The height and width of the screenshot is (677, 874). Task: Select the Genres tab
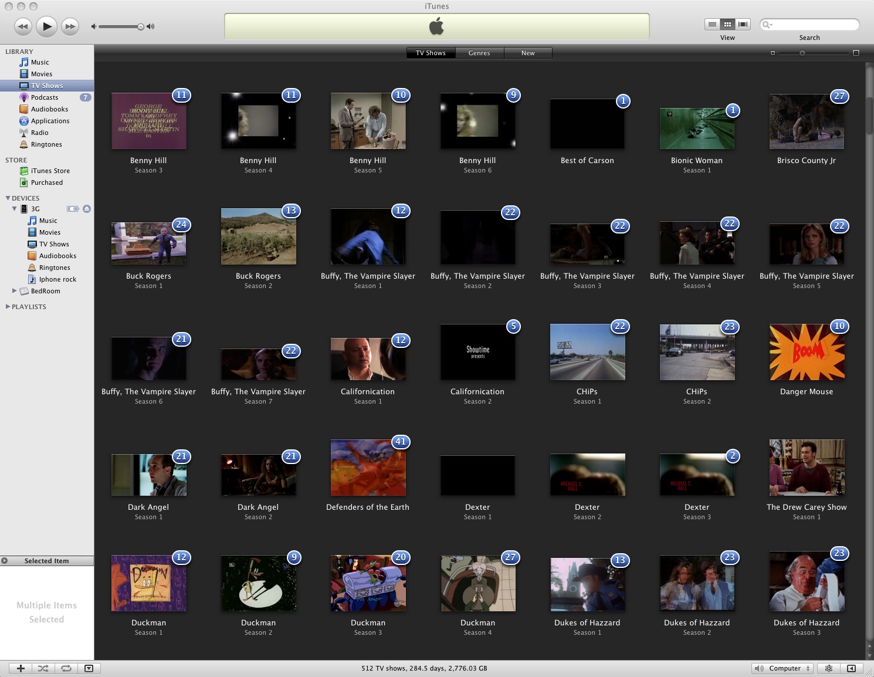(x=479, y=53)
